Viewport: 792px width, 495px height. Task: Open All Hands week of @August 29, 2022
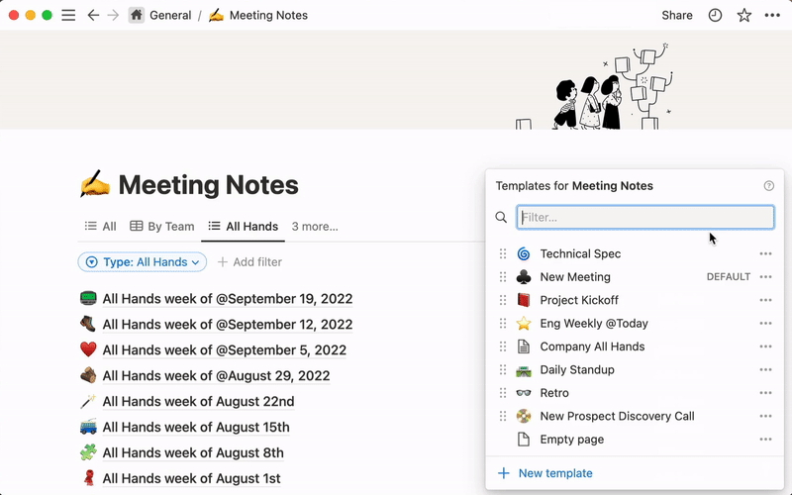pos(216,376)
